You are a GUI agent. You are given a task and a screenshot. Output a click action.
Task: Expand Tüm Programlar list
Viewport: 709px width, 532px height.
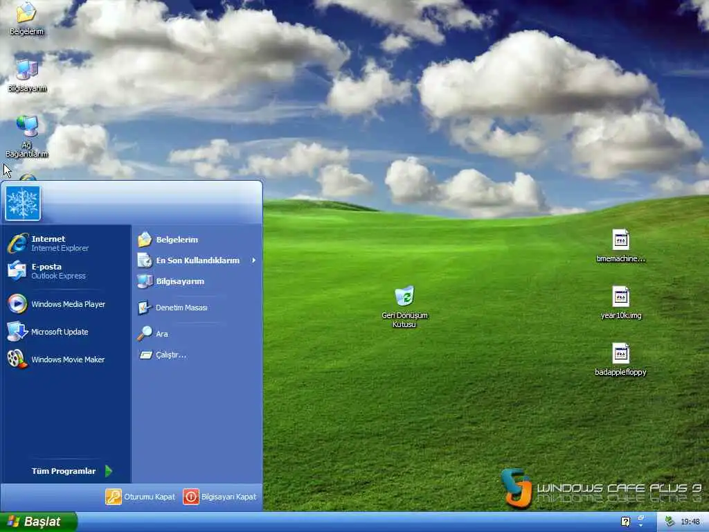(x=71, y=471)
